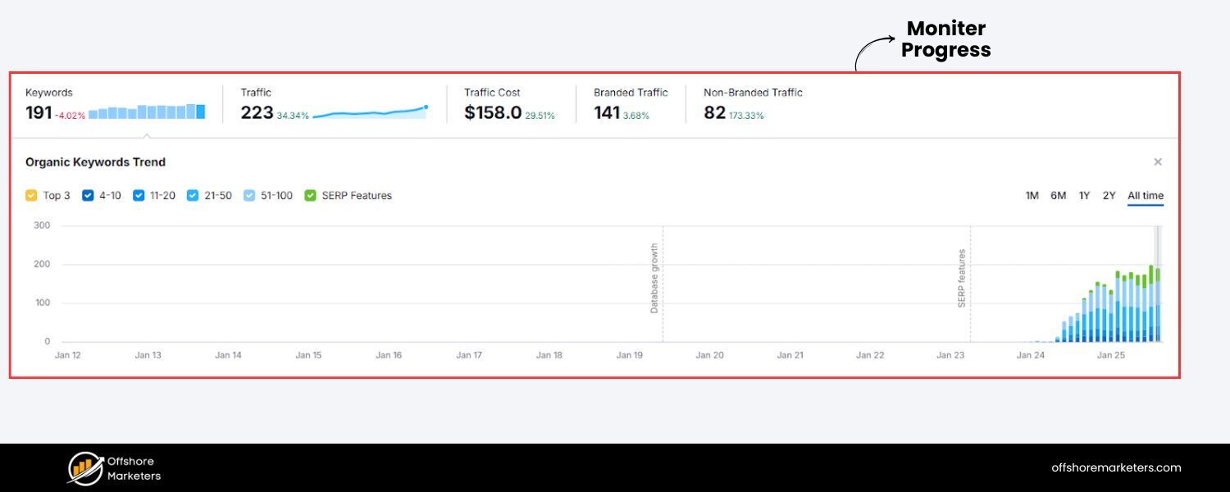This screenshot has height=492, width=1230.
Task: Click the Traffic Cost value $158.0
Action: click(492, 113)
